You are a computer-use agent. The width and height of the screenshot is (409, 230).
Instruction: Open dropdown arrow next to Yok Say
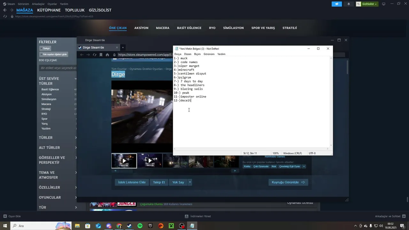point(190,182)
